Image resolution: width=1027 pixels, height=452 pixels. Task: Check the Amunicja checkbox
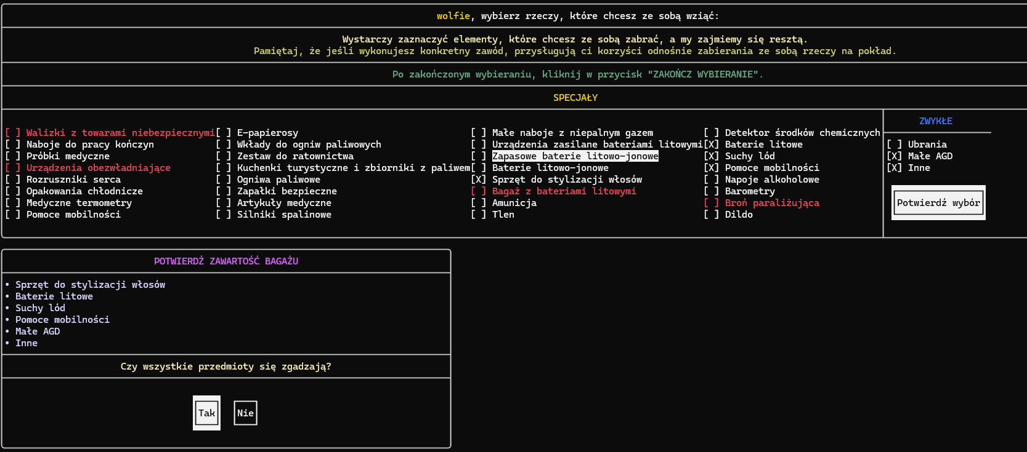click(x=479, y=203)
